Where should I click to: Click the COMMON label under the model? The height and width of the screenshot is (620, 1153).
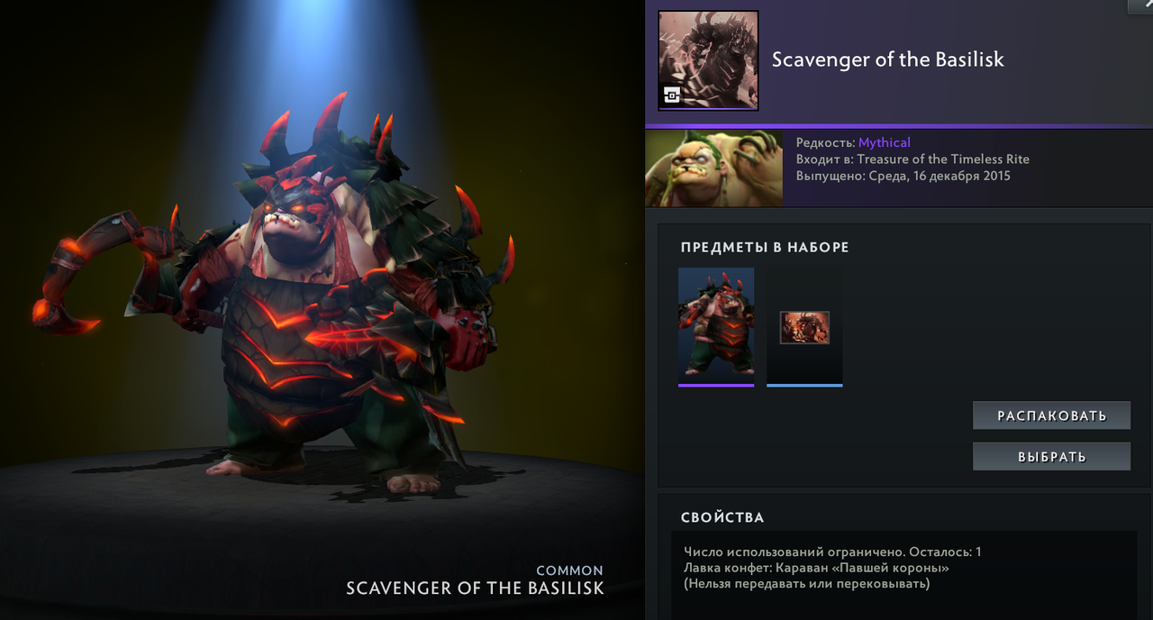[569, 570]
